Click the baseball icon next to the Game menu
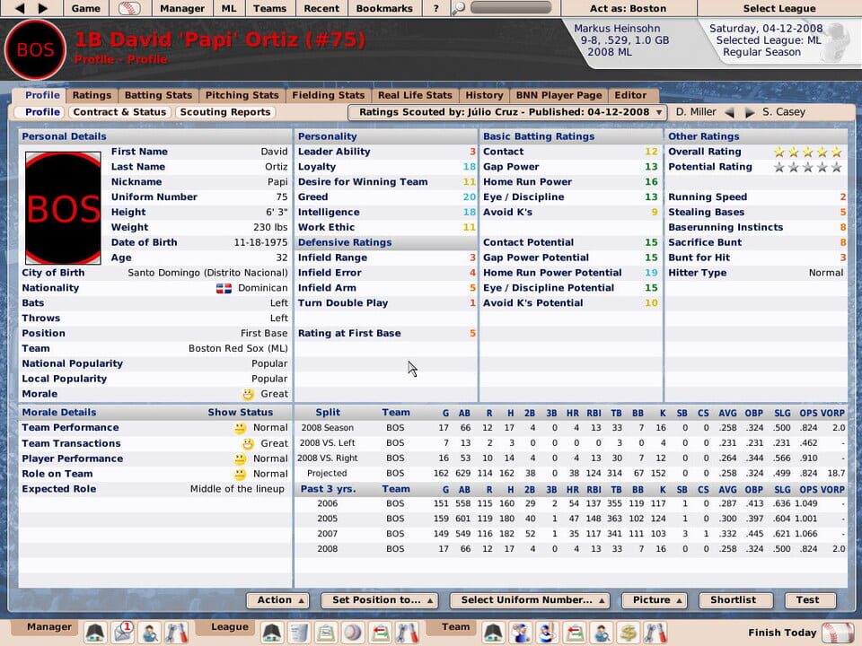The height and width of the screenshot is (646, 862). pyautogui.click(x=130, y=8)
